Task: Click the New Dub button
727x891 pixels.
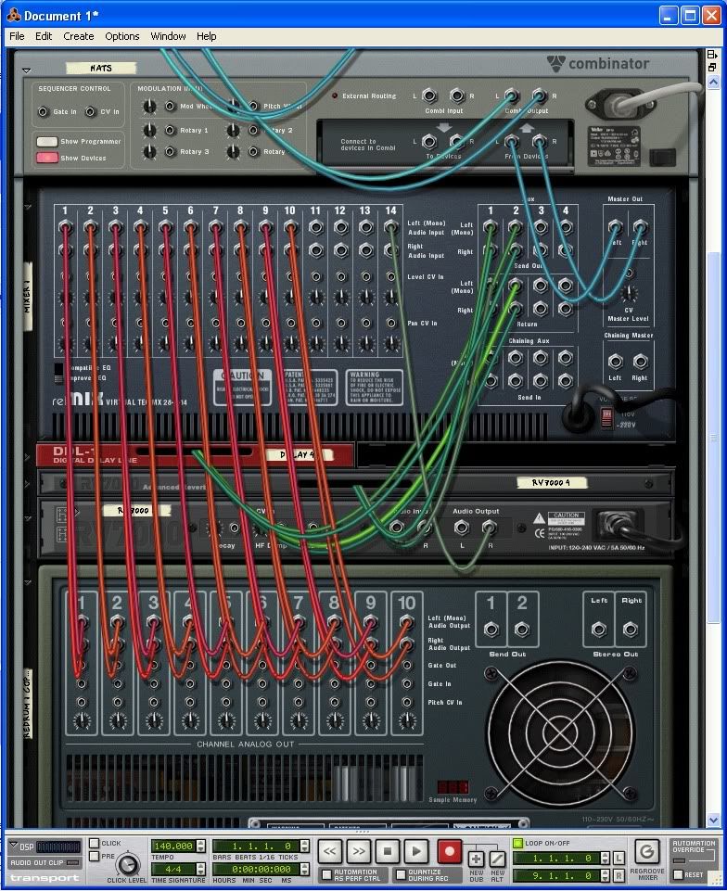Action: pos(476,859)
